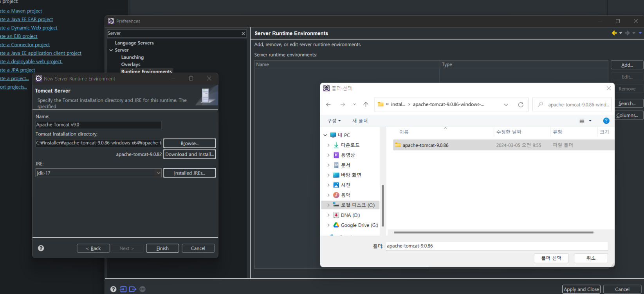Open recent locations dropdown in folder dialog

click(354, 105)
